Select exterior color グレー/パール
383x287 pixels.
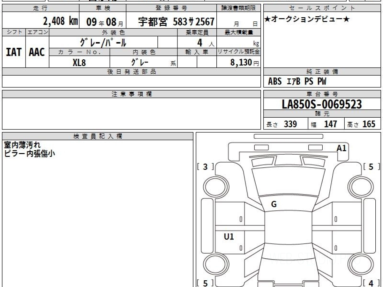pyautogui.click(x=103, y=42)
